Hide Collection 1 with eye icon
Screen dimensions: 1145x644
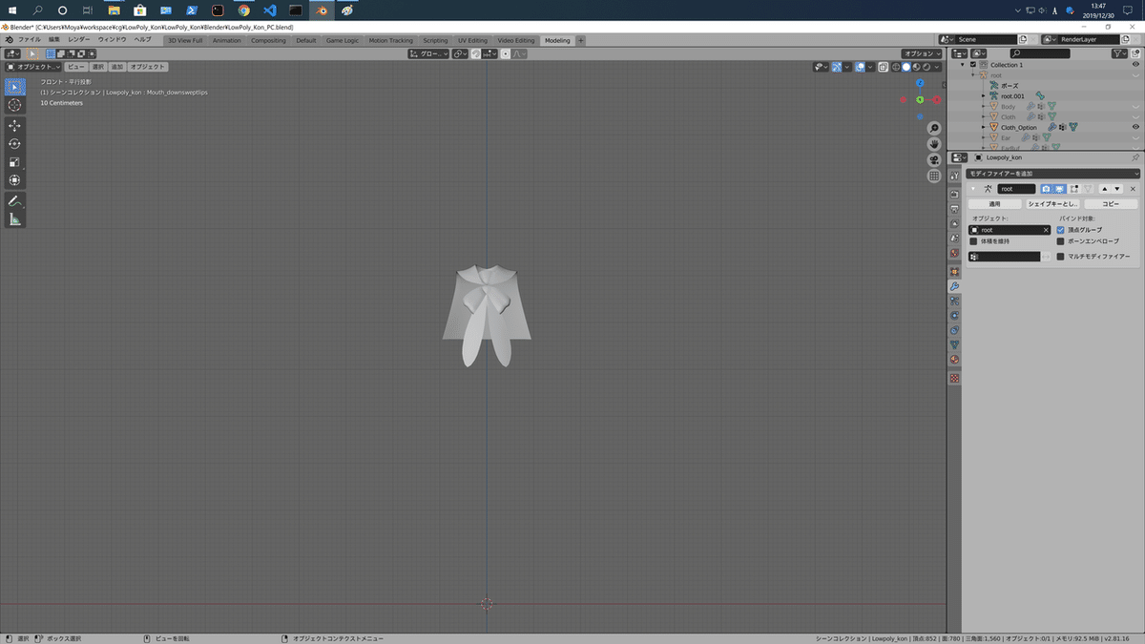pyautogui.click(x=1135, y=65)
